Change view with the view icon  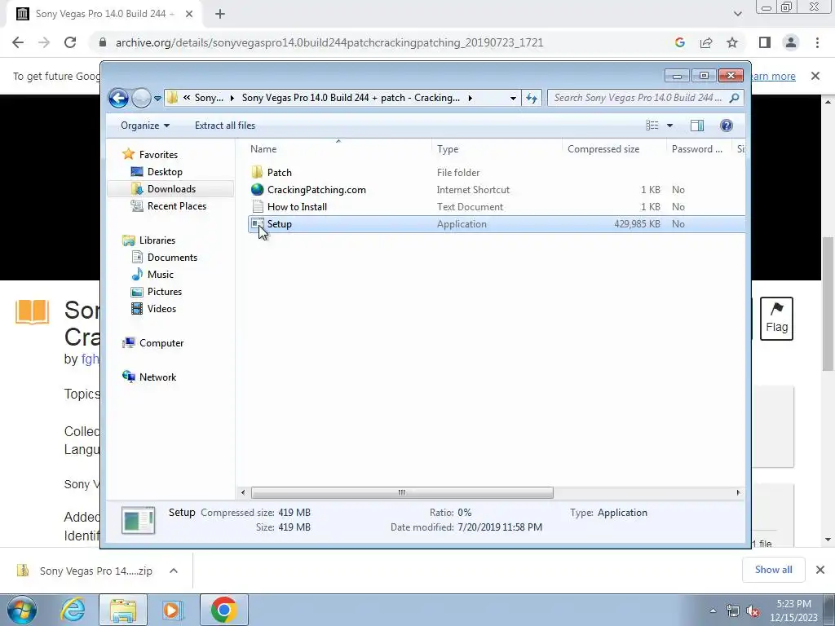652,126
